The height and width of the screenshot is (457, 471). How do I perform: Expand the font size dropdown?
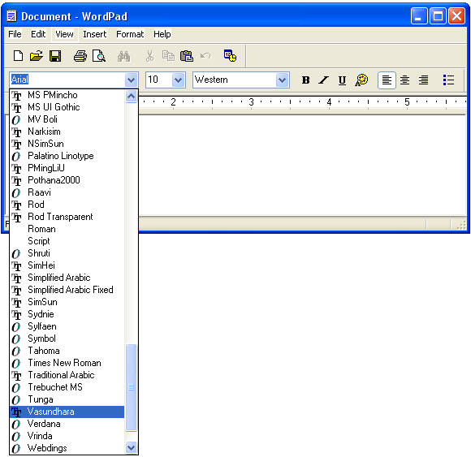coord(178,80)
